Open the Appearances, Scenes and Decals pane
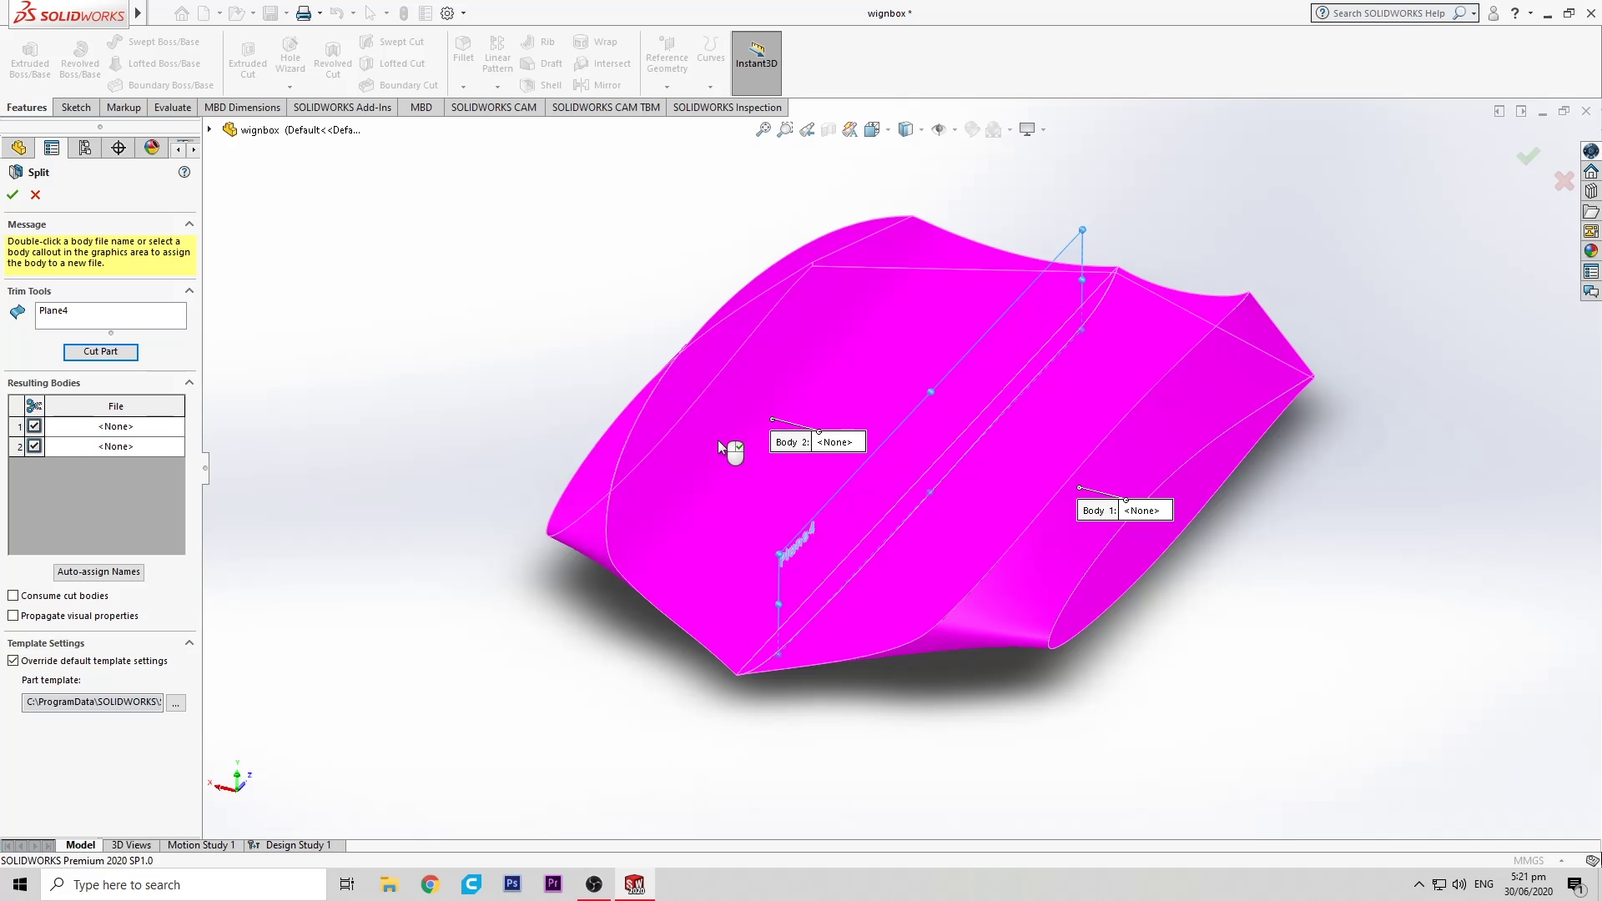 tap(1591, 251)
